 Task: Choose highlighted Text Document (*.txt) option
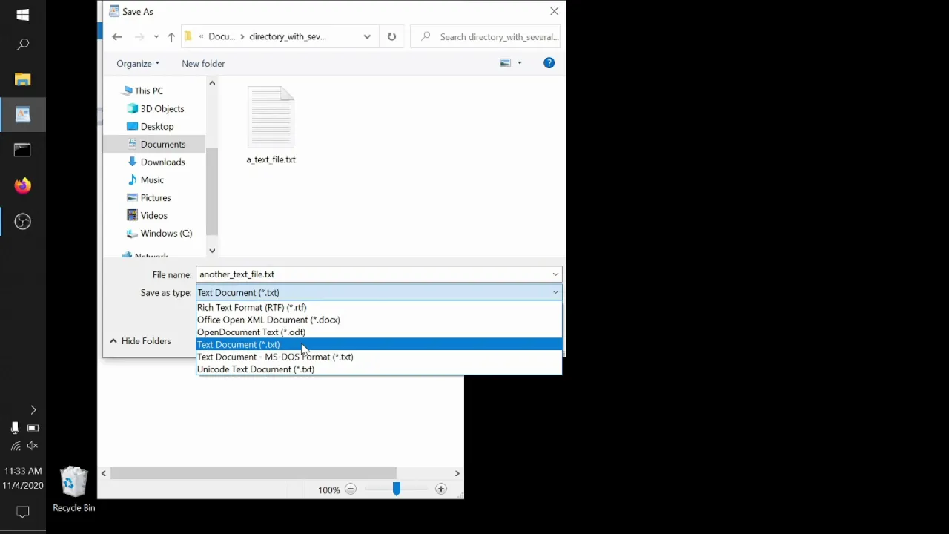[379, 344]
